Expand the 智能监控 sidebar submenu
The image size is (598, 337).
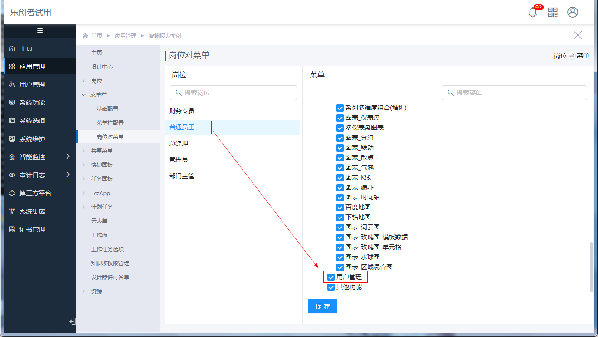(68, 157)
